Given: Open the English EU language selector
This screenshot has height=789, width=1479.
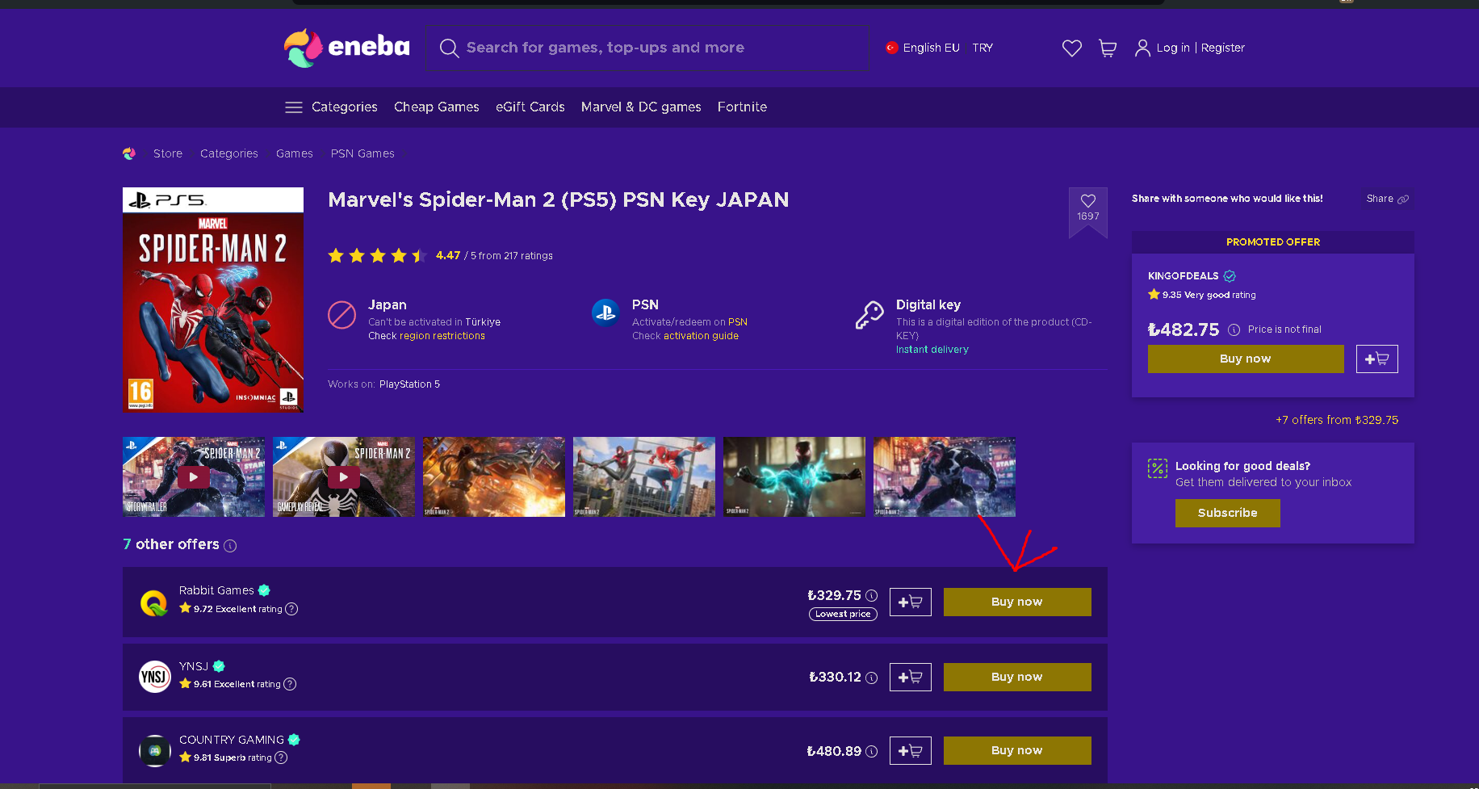Looking at the screenshot, I should pos(923,48).
